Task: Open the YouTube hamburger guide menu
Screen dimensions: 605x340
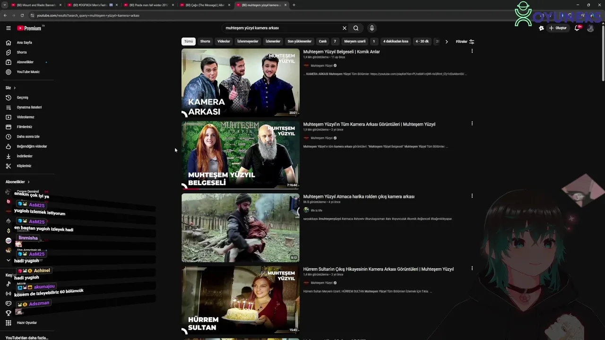Action: (8, 28)
